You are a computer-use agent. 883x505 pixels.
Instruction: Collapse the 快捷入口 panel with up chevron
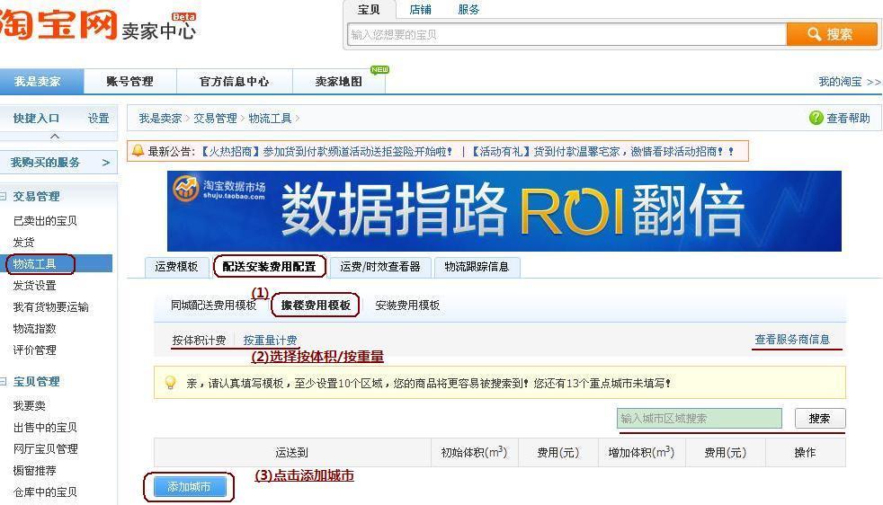click(x=55, y=137)
